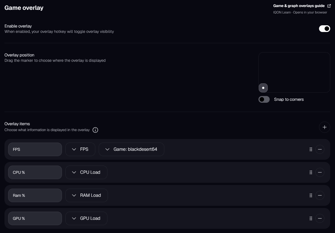Click the GPU % label input field
Image resolution: width=335 pixels, height=233 pixels.
coord(35,218)
